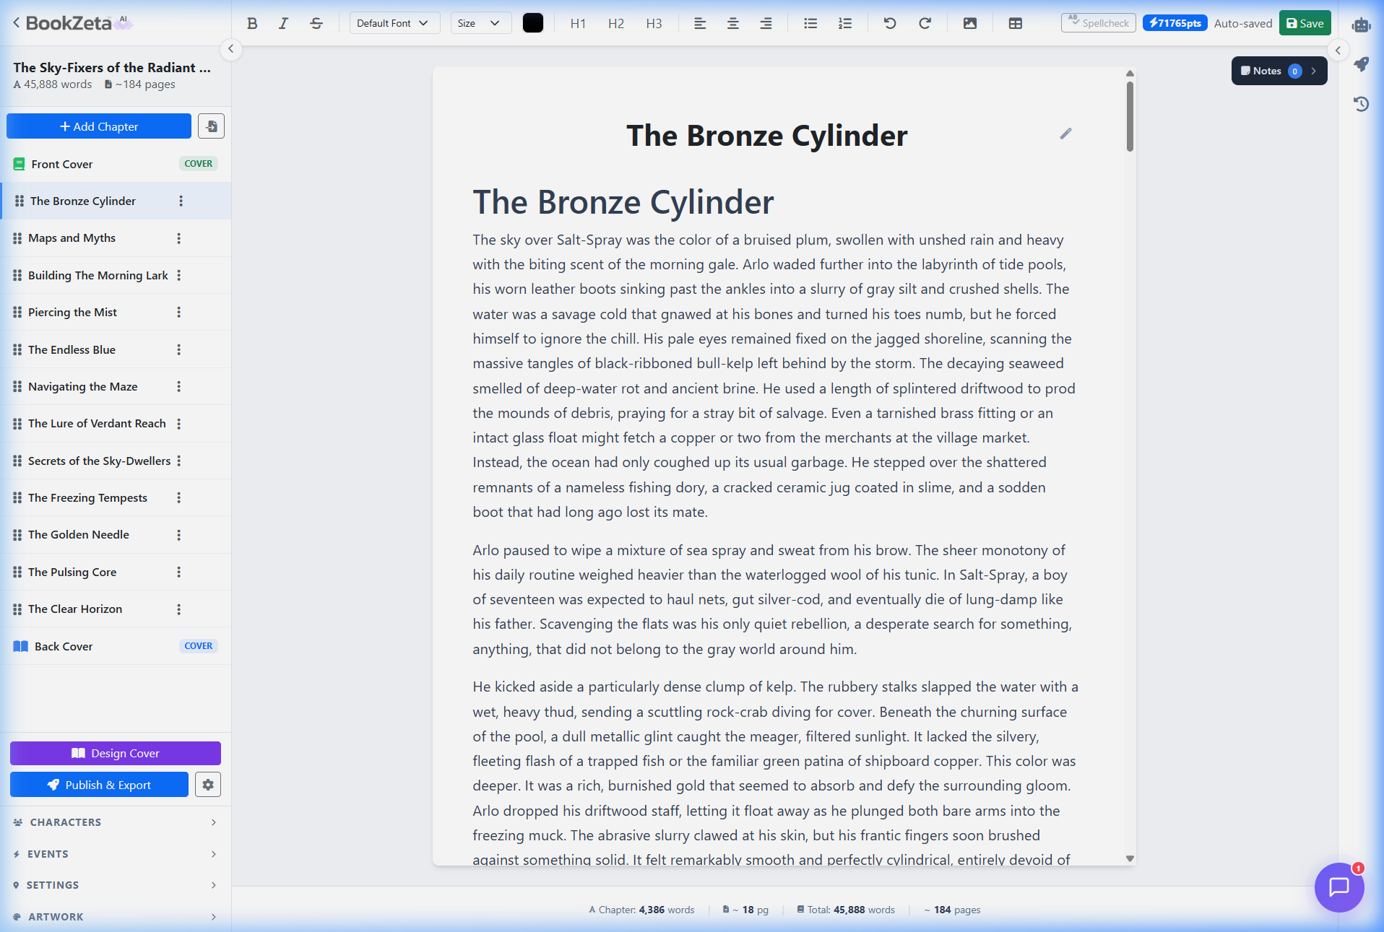Insert an image via the toolbar icon

[x=969, y=23]
